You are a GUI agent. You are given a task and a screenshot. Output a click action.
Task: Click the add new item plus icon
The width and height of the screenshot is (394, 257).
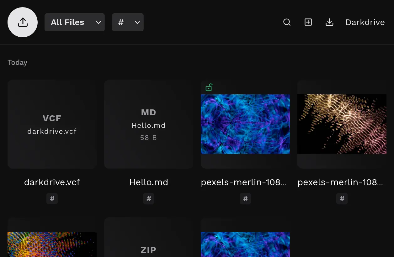(x=308, y=22)
